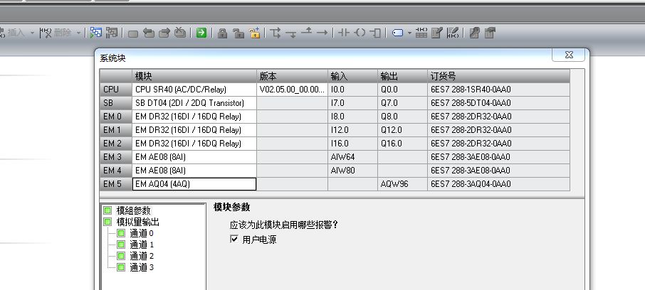Viewport: 645px width, 290px height.
Task: Select 模組参数 in the tree
Action: (x=133, y=210)
